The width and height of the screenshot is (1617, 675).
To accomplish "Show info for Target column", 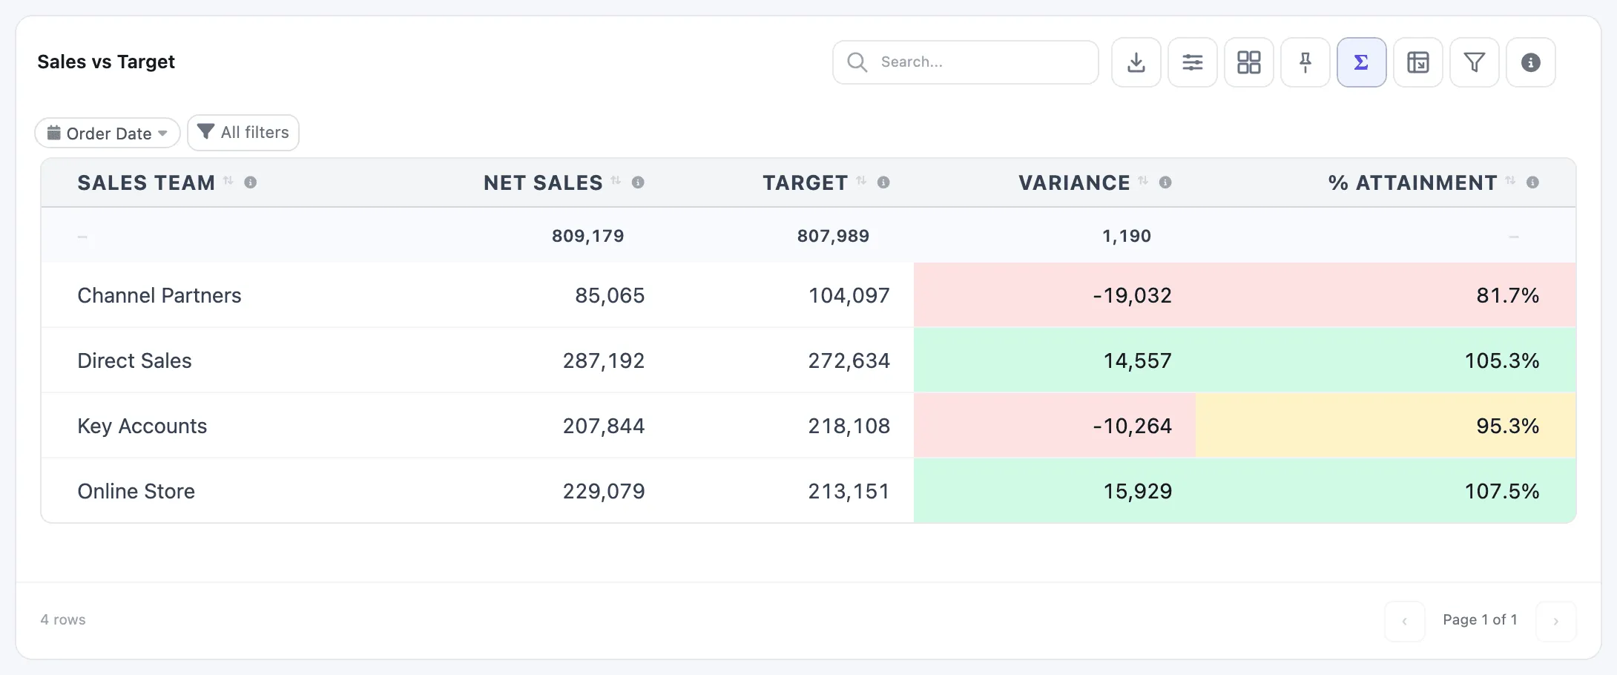I will tap(883, 182).
